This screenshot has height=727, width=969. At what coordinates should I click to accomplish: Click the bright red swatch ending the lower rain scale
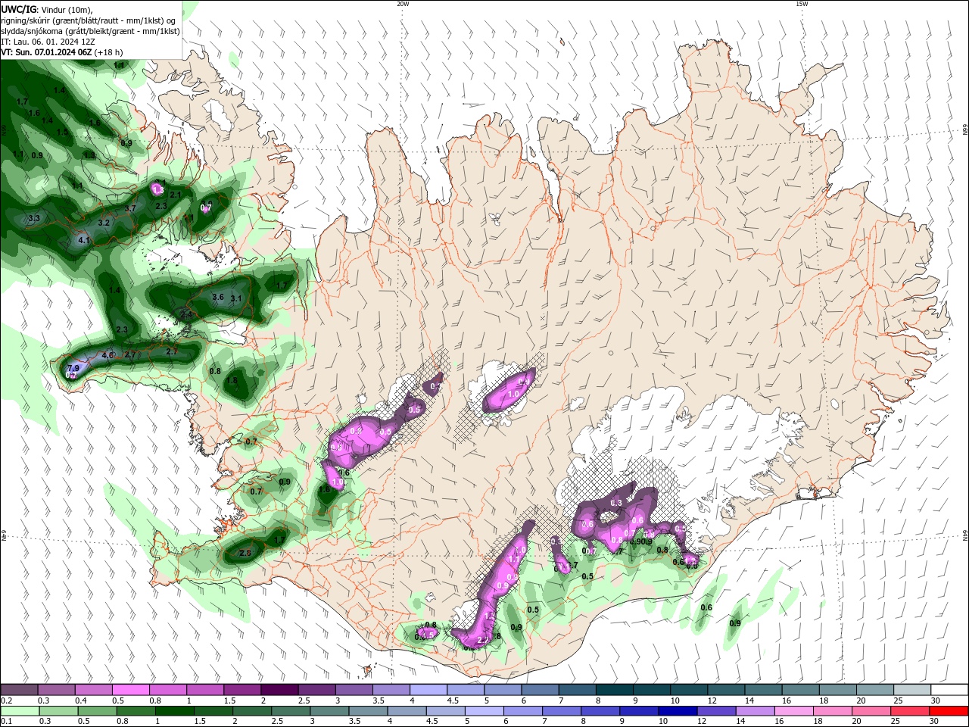point(949,711)
